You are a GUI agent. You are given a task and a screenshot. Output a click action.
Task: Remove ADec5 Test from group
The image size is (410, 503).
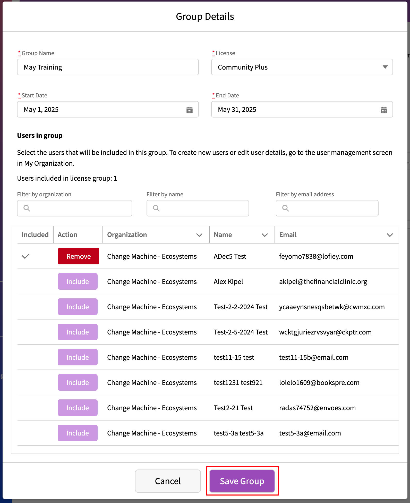coord(78,256)
